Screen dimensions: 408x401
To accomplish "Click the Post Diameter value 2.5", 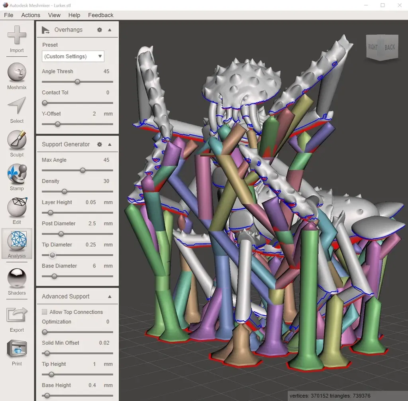I will pyautogui.click(x=92, y=223).
